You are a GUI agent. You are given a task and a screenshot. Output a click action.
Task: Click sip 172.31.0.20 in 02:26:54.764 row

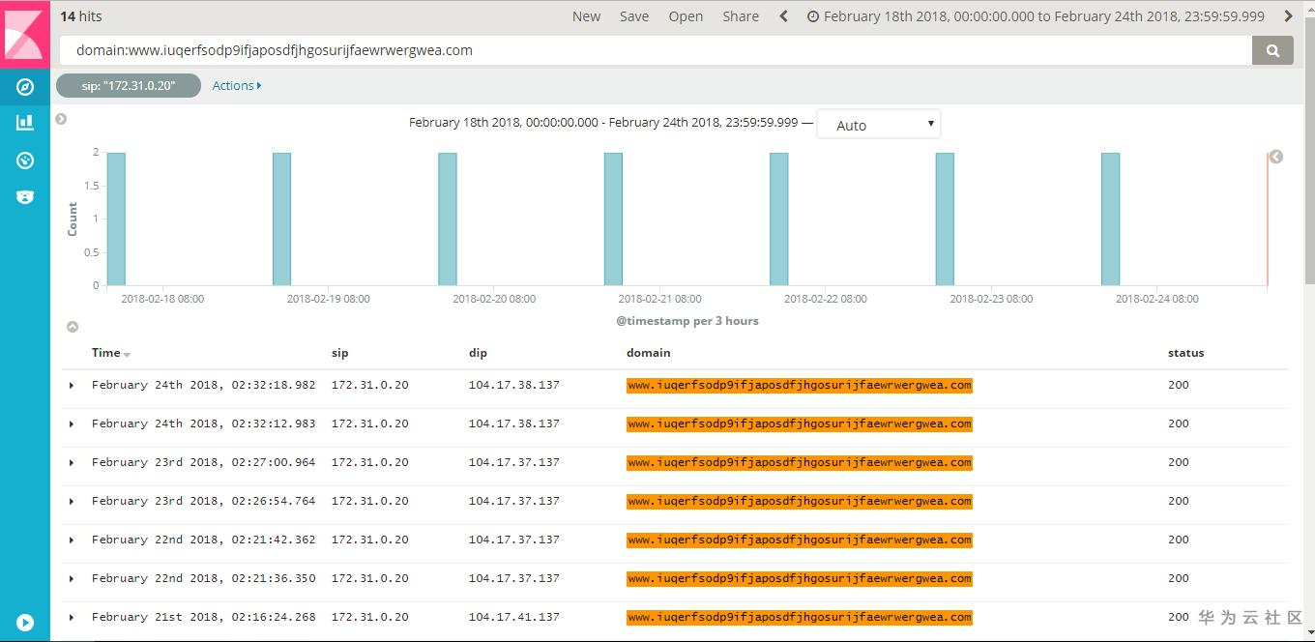(x=369, y=501)
